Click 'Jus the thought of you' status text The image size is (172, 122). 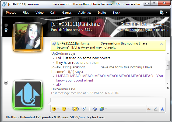(143, 30)
